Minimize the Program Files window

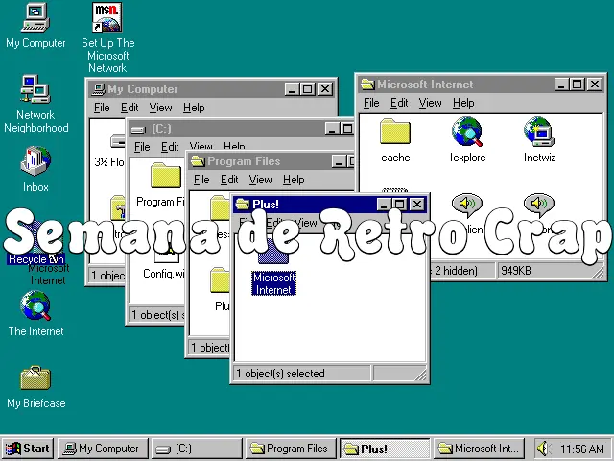pyautogui.click(x=339, y=161)
